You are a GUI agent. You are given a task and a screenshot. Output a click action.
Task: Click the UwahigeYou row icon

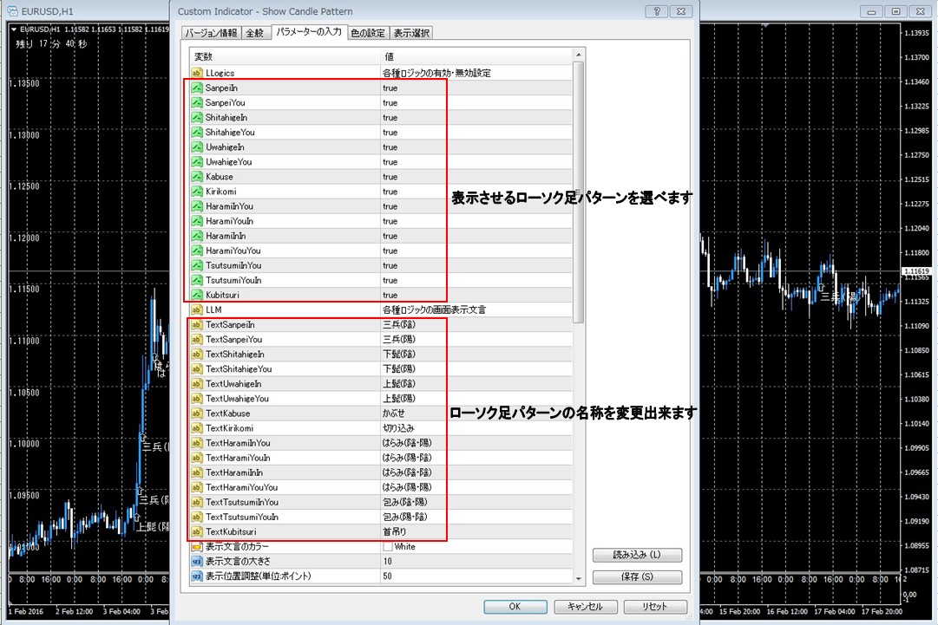[x=197, y=162]
